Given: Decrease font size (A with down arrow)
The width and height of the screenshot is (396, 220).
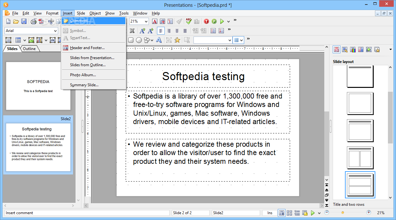Looking at the screenshot, I should (150, 31).
